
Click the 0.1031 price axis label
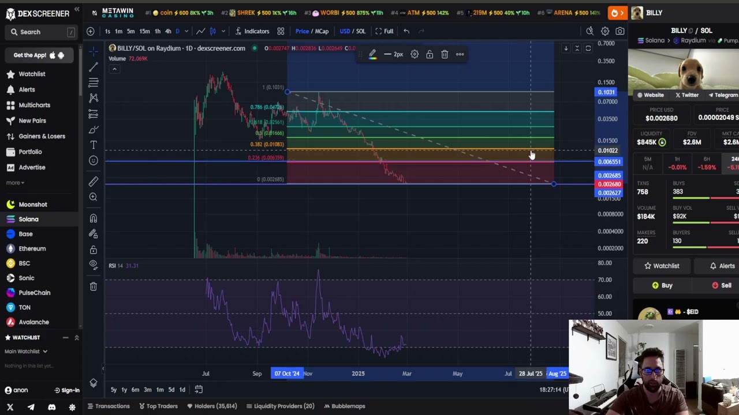pos(606,92)
